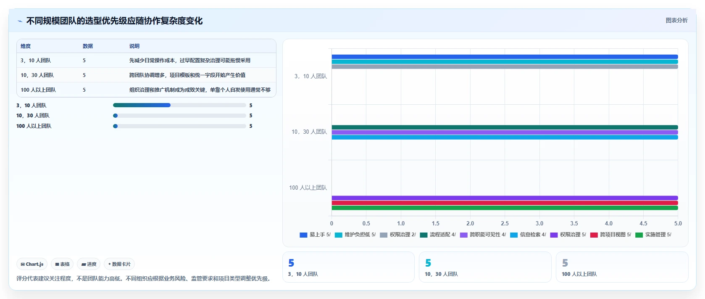This screenshot has height=299, width=705.
Task: Click the 图表分析 label in the header
Action: coord(676,20)
